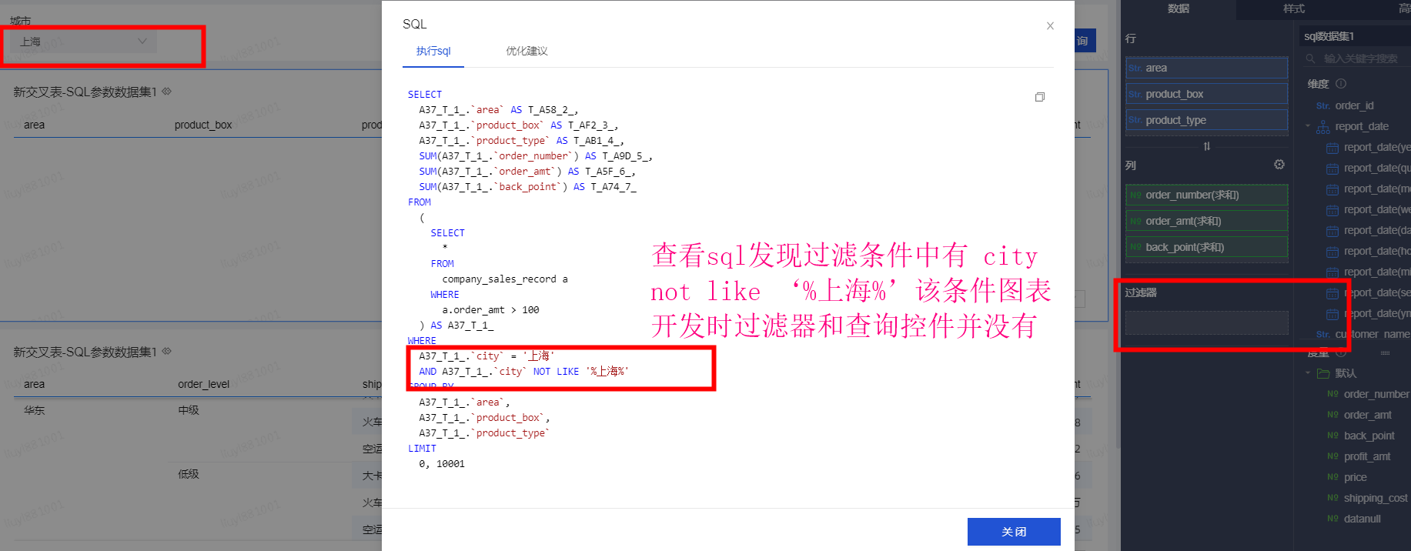The image size is (1411, 551).
Task: Close the SQL dialog with the X icon
Action: click(1050, 26)
